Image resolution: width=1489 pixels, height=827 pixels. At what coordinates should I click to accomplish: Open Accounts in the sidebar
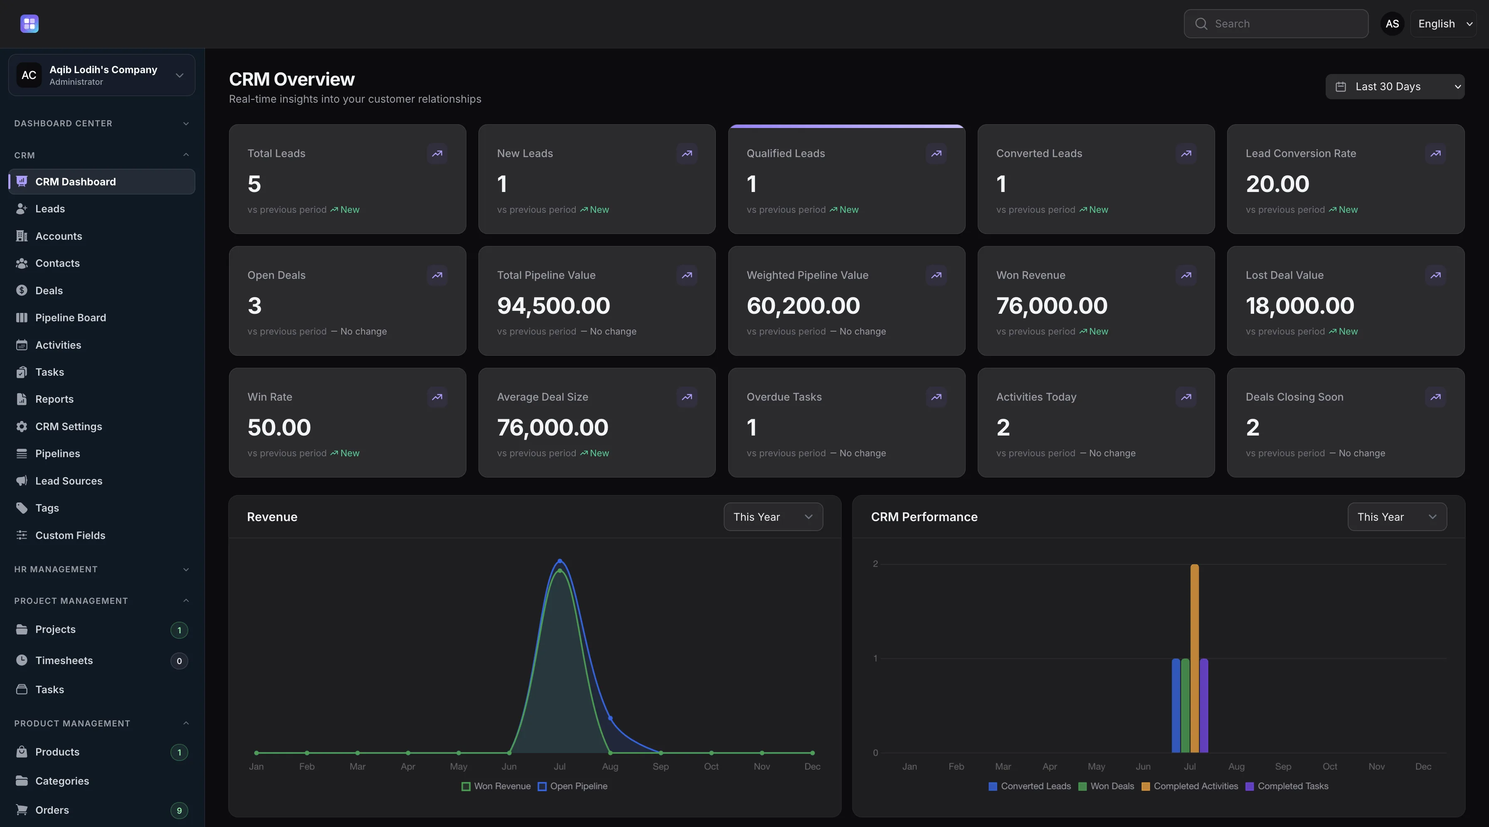click(x=102, y=236)
